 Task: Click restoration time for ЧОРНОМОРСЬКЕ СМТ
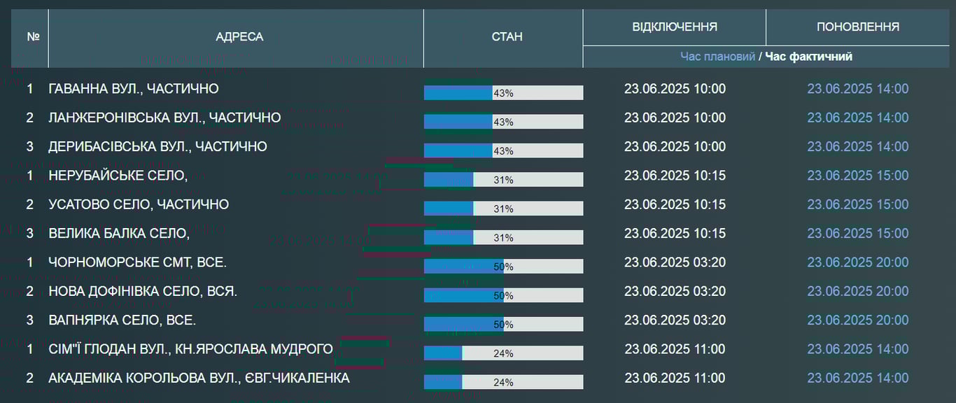857,262
